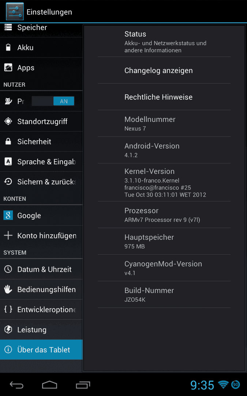The height and width of the screenshot is (396, 247).
Task: Open Rechtliche Hinweise
Action: pos(164,97)
